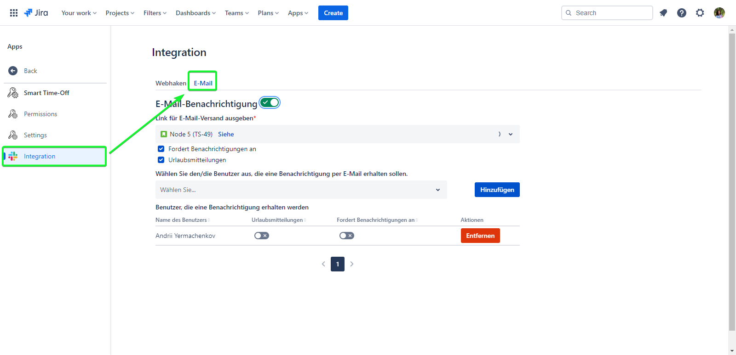736x355 pixels.
Task: Disable the E-Mail-Benachrichtigung toggle
Action: click(270, 102)
